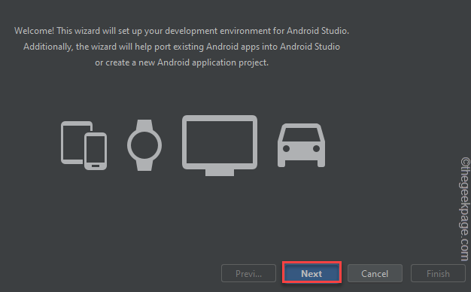
Task: Click the smartwatch Wear icon
Action: click(x=144, y=145)
